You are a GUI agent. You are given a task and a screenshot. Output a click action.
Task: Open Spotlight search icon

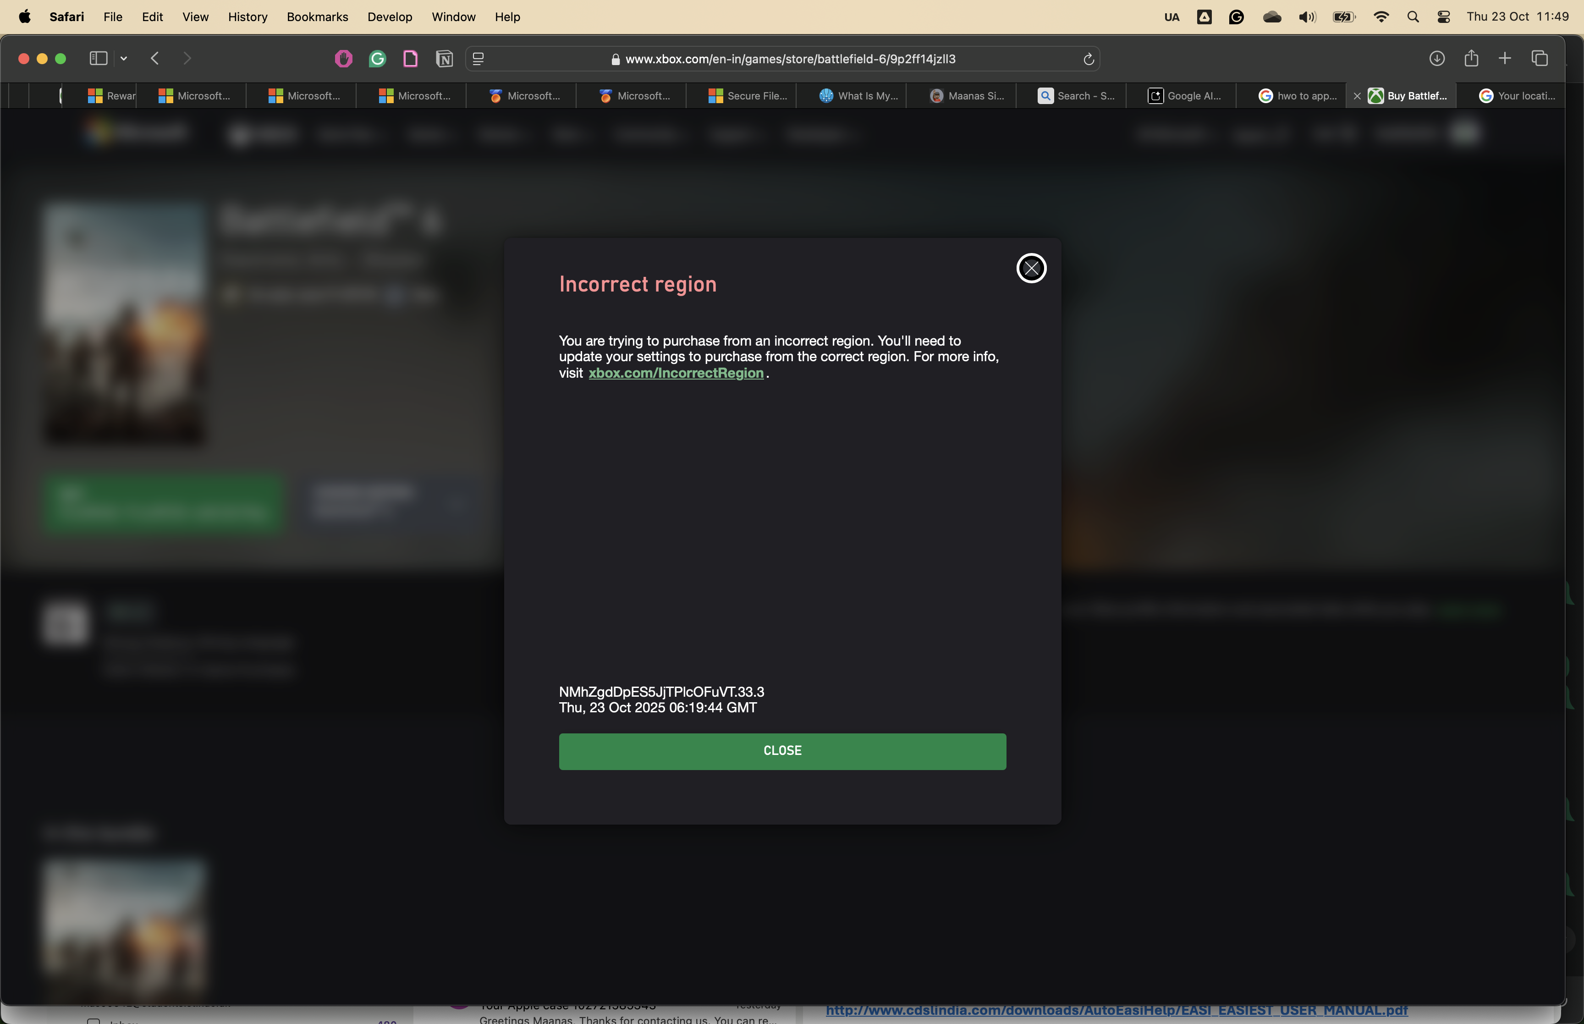point(1413,17)
